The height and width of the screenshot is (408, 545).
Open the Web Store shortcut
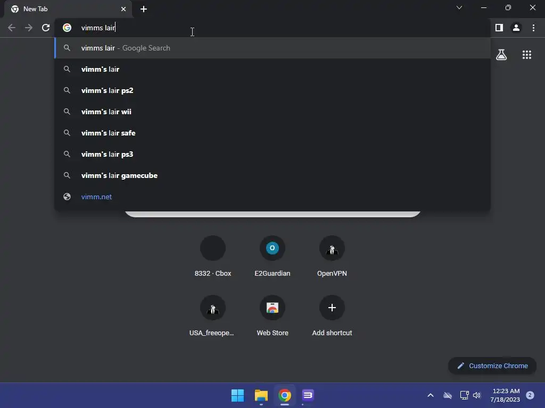click(x=272, y=316)
